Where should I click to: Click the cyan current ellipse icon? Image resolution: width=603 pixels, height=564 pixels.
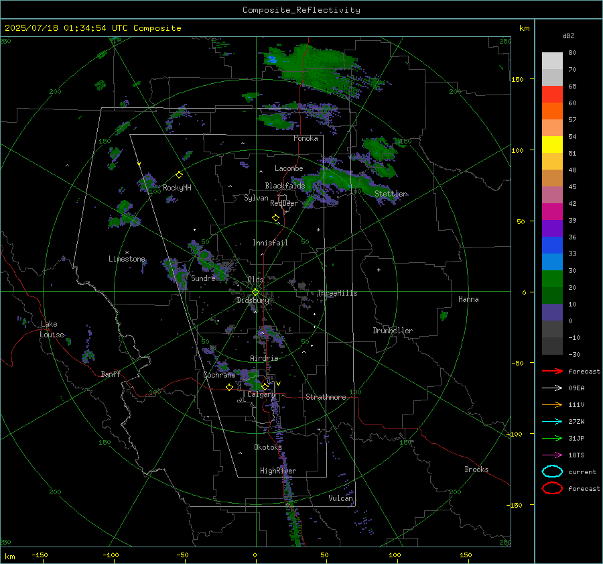tap(552, 471)
